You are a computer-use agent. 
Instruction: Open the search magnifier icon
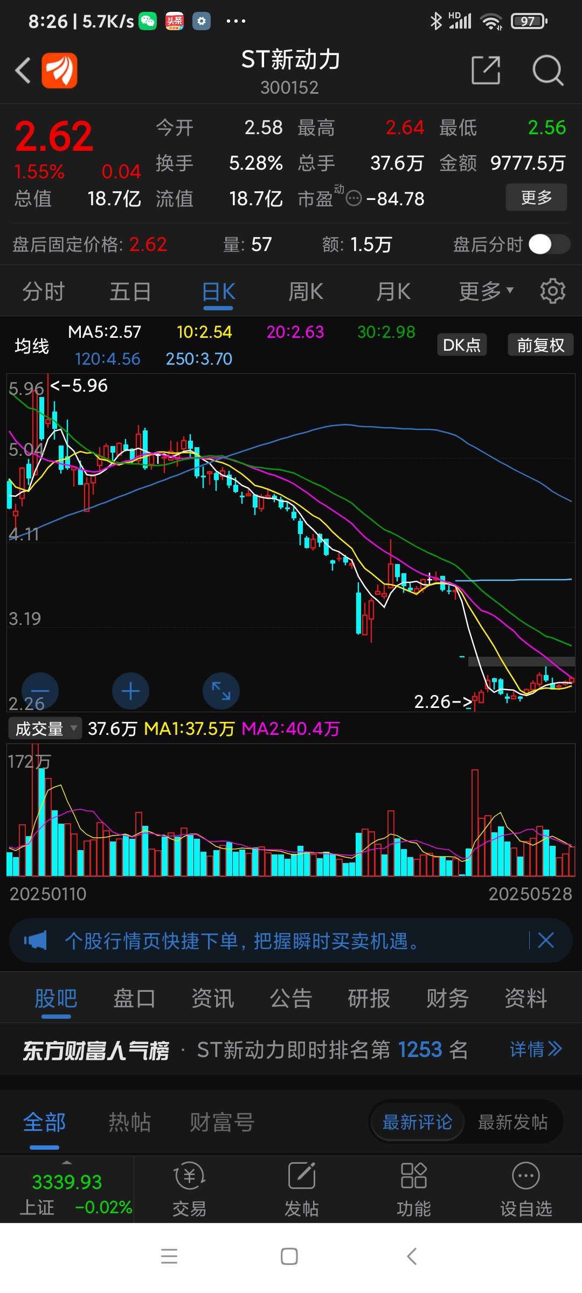(x=548, y=70)
